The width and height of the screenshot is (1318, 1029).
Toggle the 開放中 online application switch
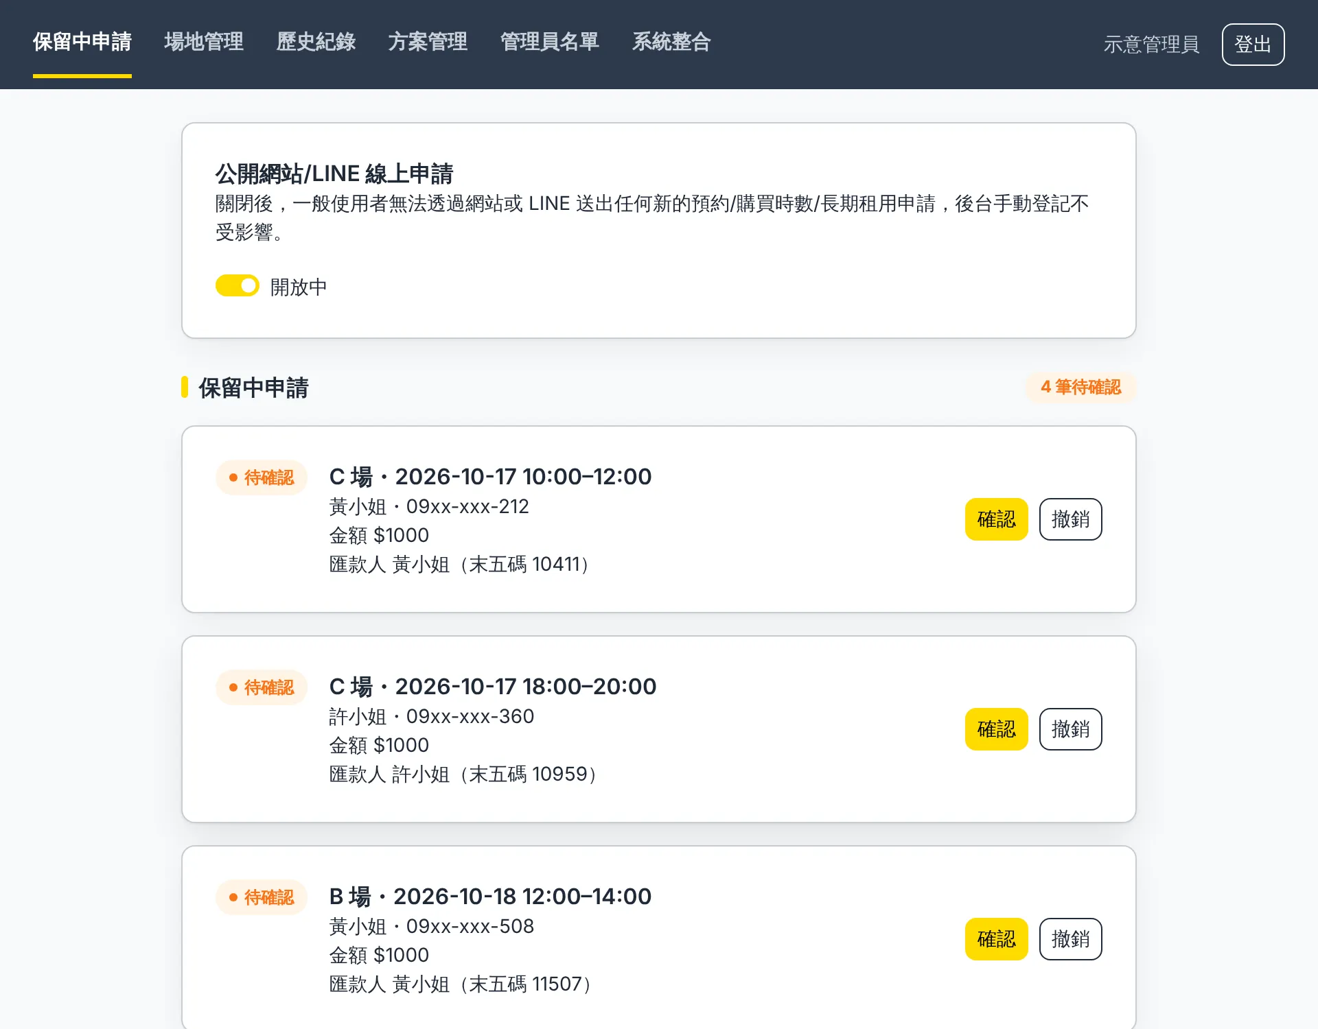click(238, 286)
